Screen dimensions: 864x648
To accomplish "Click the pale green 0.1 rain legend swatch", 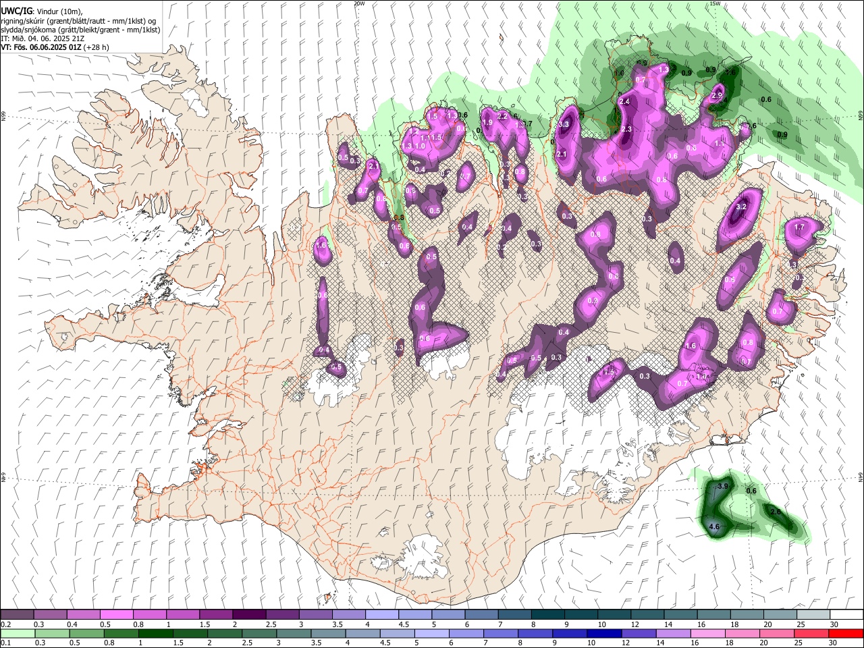I will click(x=18, y=634).
